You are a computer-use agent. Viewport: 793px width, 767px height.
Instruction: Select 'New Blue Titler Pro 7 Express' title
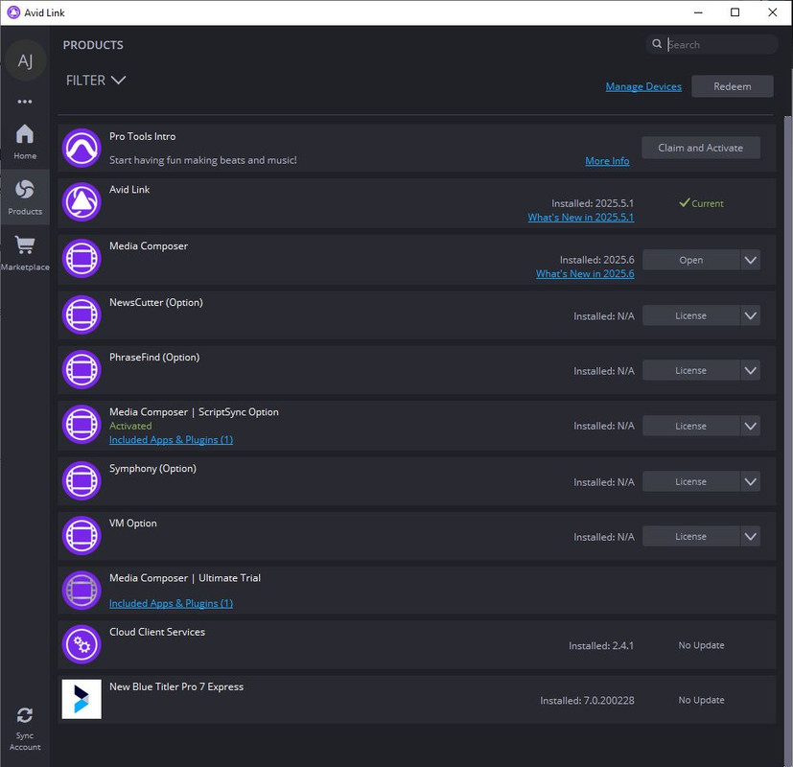[176, 686]
